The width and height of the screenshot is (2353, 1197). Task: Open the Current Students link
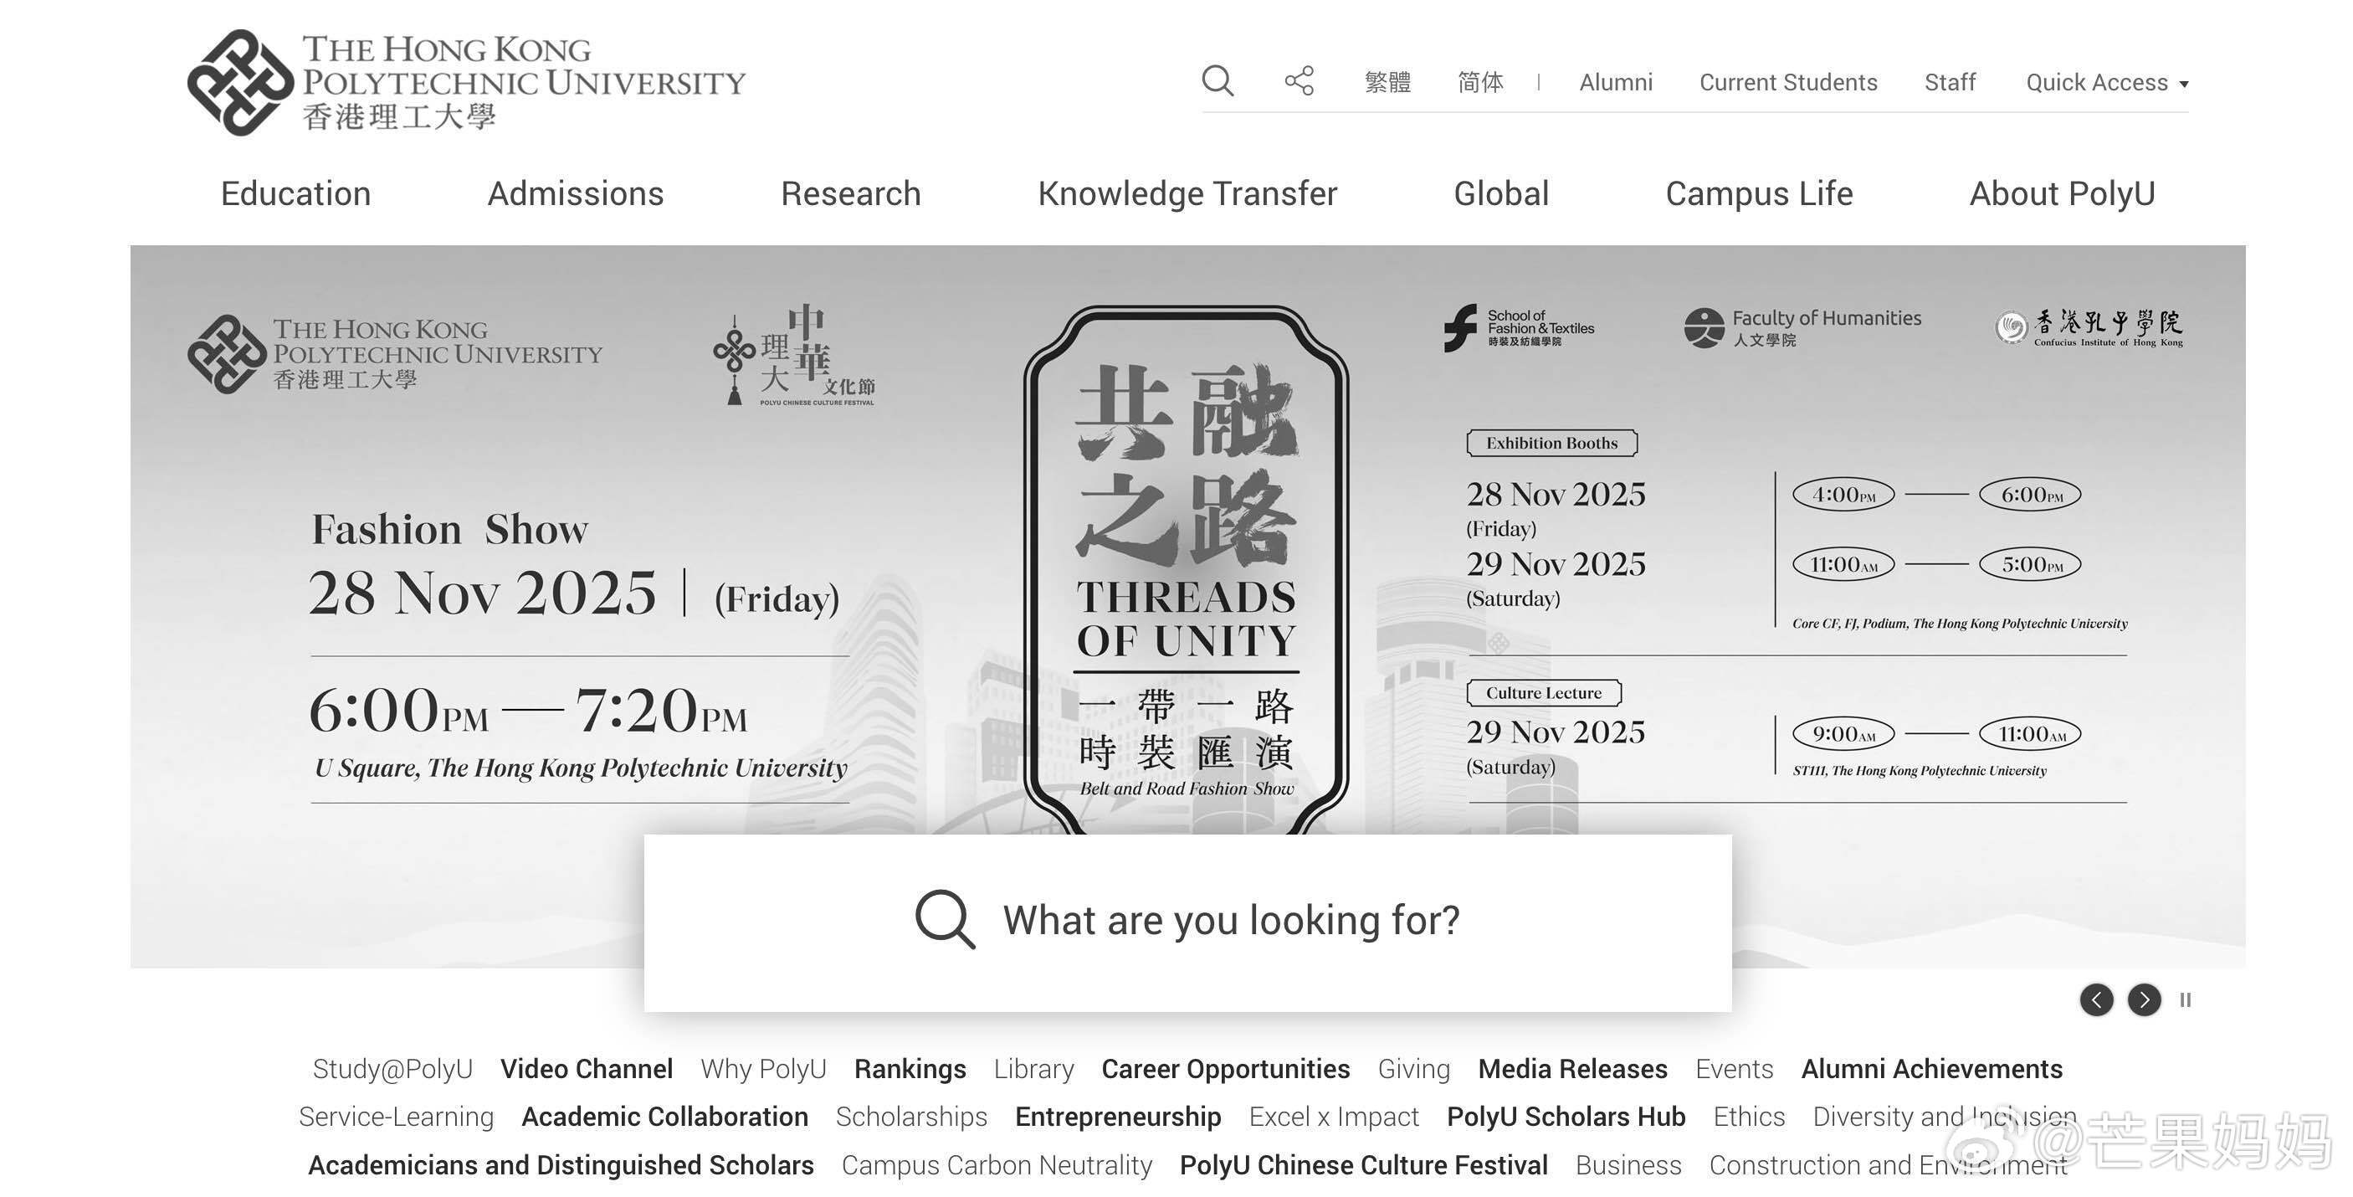(1787, 82)
